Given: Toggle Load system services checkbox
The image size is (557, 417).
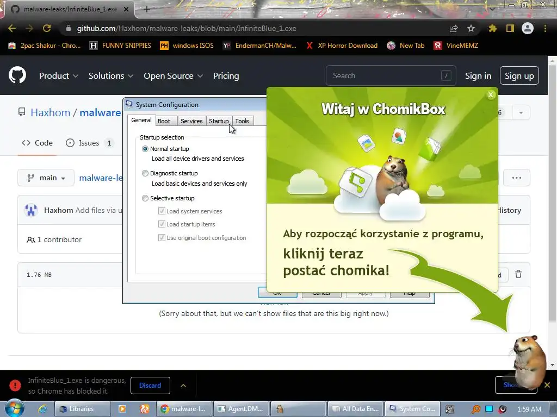Looking at the screenshot, I should coord(162,211).
